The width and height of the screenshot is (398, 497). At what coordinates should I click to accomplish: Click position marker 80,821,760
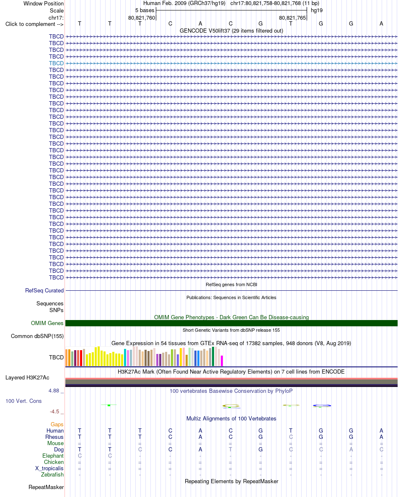(x=142, y=18)
